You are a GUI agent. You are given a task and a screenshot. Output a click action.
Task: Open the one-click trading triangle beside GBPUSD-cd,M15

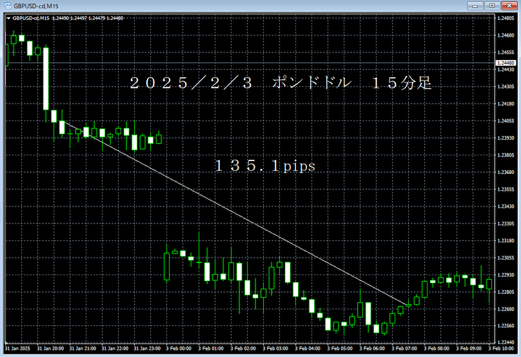point(8,18)
